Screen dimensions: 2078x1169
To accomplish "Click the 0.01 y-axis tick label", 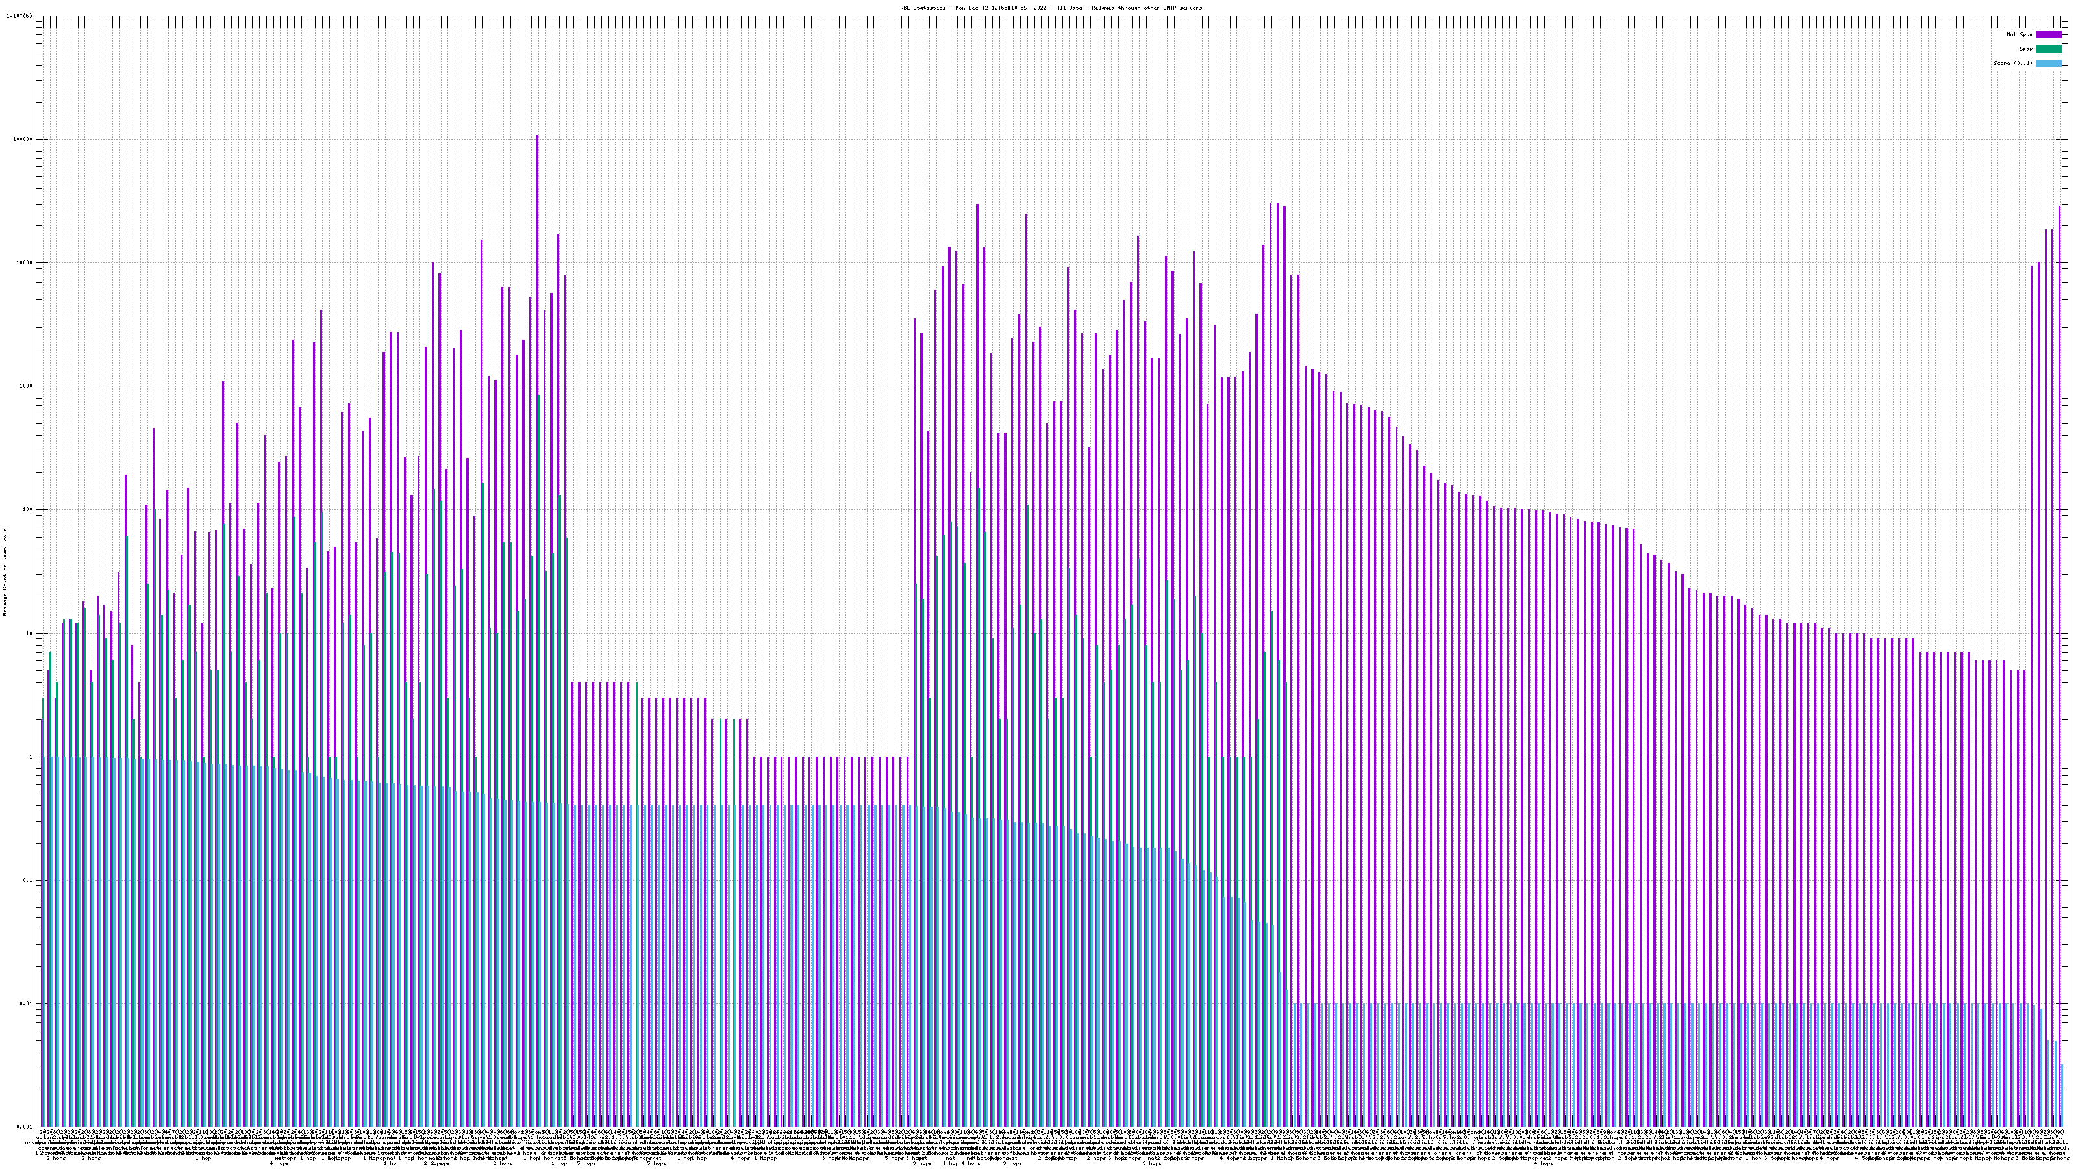I will (x=27, y=1003).
